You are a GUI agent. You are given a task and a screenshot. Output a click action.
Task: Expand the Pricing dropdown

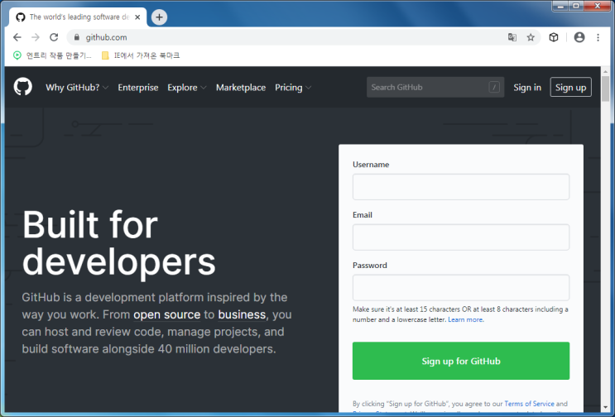click(x=293, y=88)
